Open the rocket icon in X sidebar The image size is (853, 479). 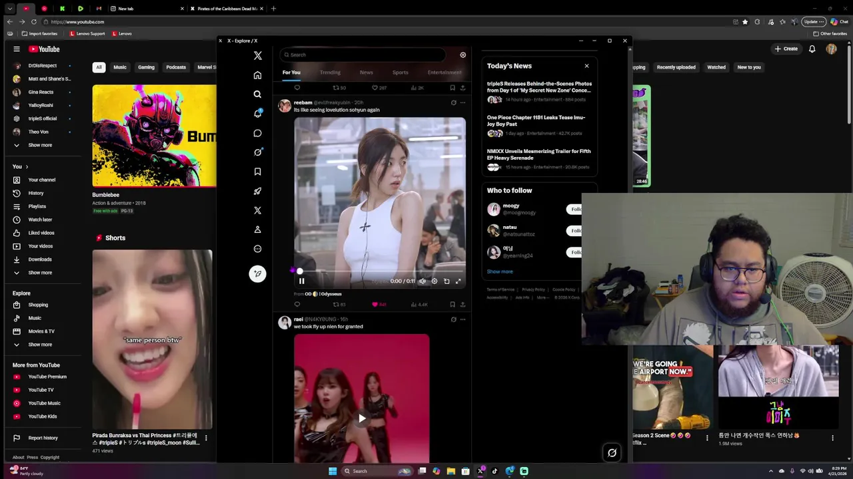tap(257, 191)
